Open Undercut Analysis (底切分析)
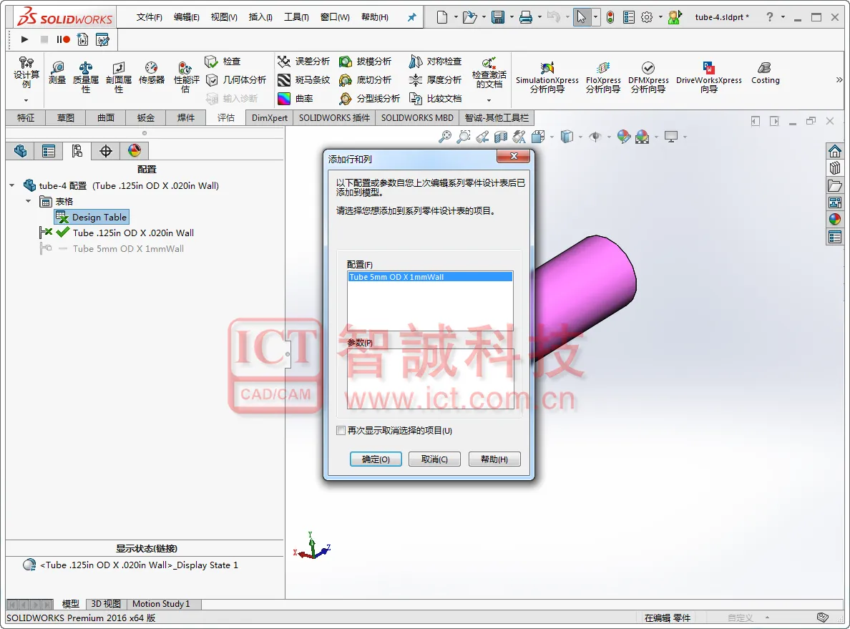 coord(365,79)
